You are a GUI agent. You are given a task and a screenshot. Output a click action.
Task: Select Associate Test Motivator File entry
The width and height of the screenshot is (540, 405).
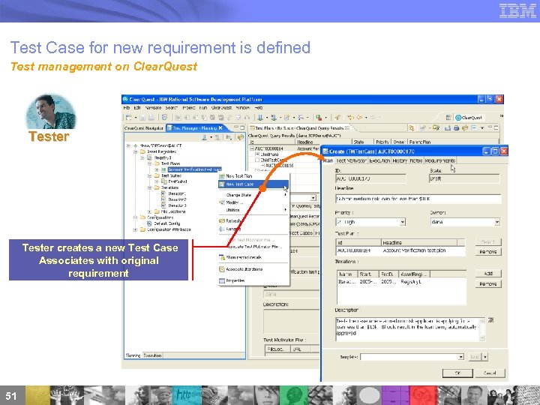pos(255,247)
